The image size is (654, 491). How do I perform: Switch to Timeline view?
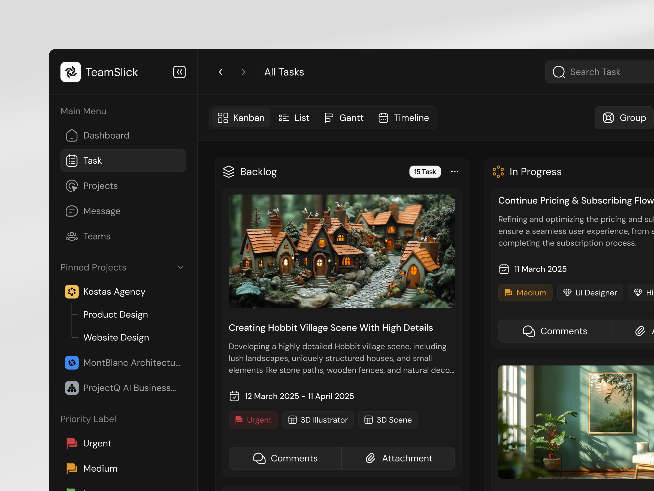tap(404, 118)
